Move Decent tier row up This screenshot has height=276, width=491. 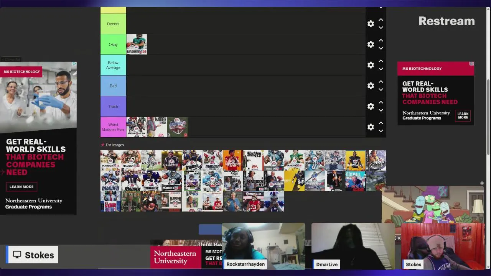(x=381, y=20)
